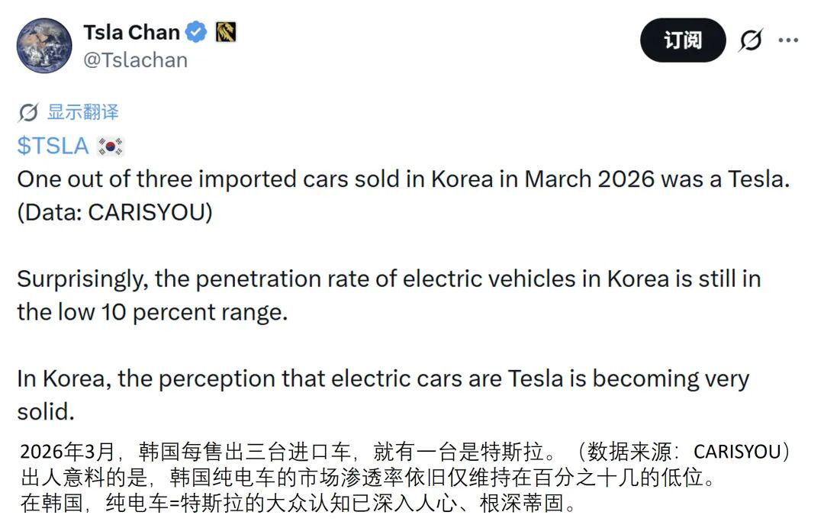Open the $TSLA cashtag link
Viewport: 824px width, 528px height.
pyautogui.click(x=53, y=146)
